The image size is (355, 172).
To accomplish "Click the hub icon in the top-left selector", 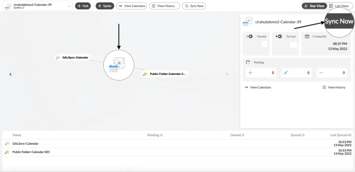I will coord(8,6).
